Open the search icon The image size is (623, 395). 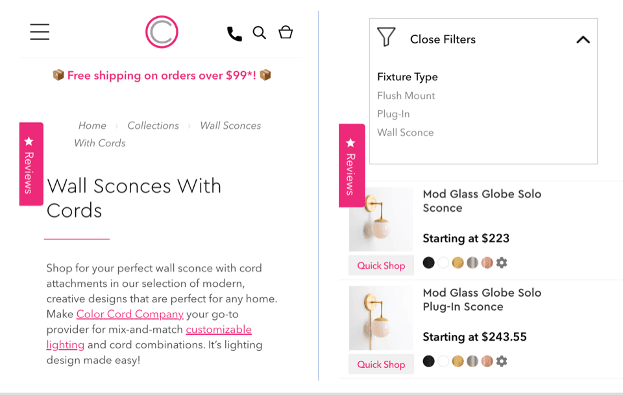coord(260,32)
